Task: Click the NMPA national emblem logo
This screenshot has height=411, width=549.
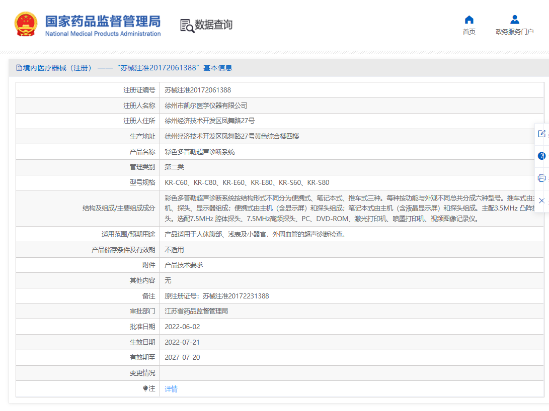Action: pyautogui.click(x=26, y=24)
